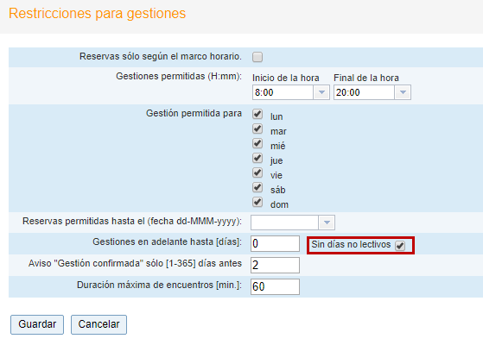
Task: Uncheck the 'mar' day checkbox
Action: [257, 129]
